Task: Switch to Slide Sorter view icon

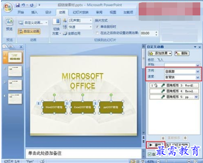Action: click(x=138, y=161)
